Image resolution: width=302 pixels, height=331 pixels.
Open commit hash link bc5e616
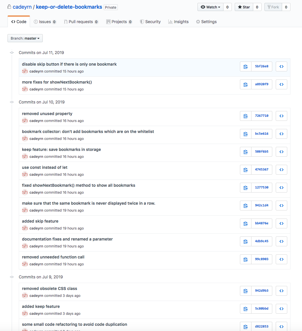click(x=262, y=134)
